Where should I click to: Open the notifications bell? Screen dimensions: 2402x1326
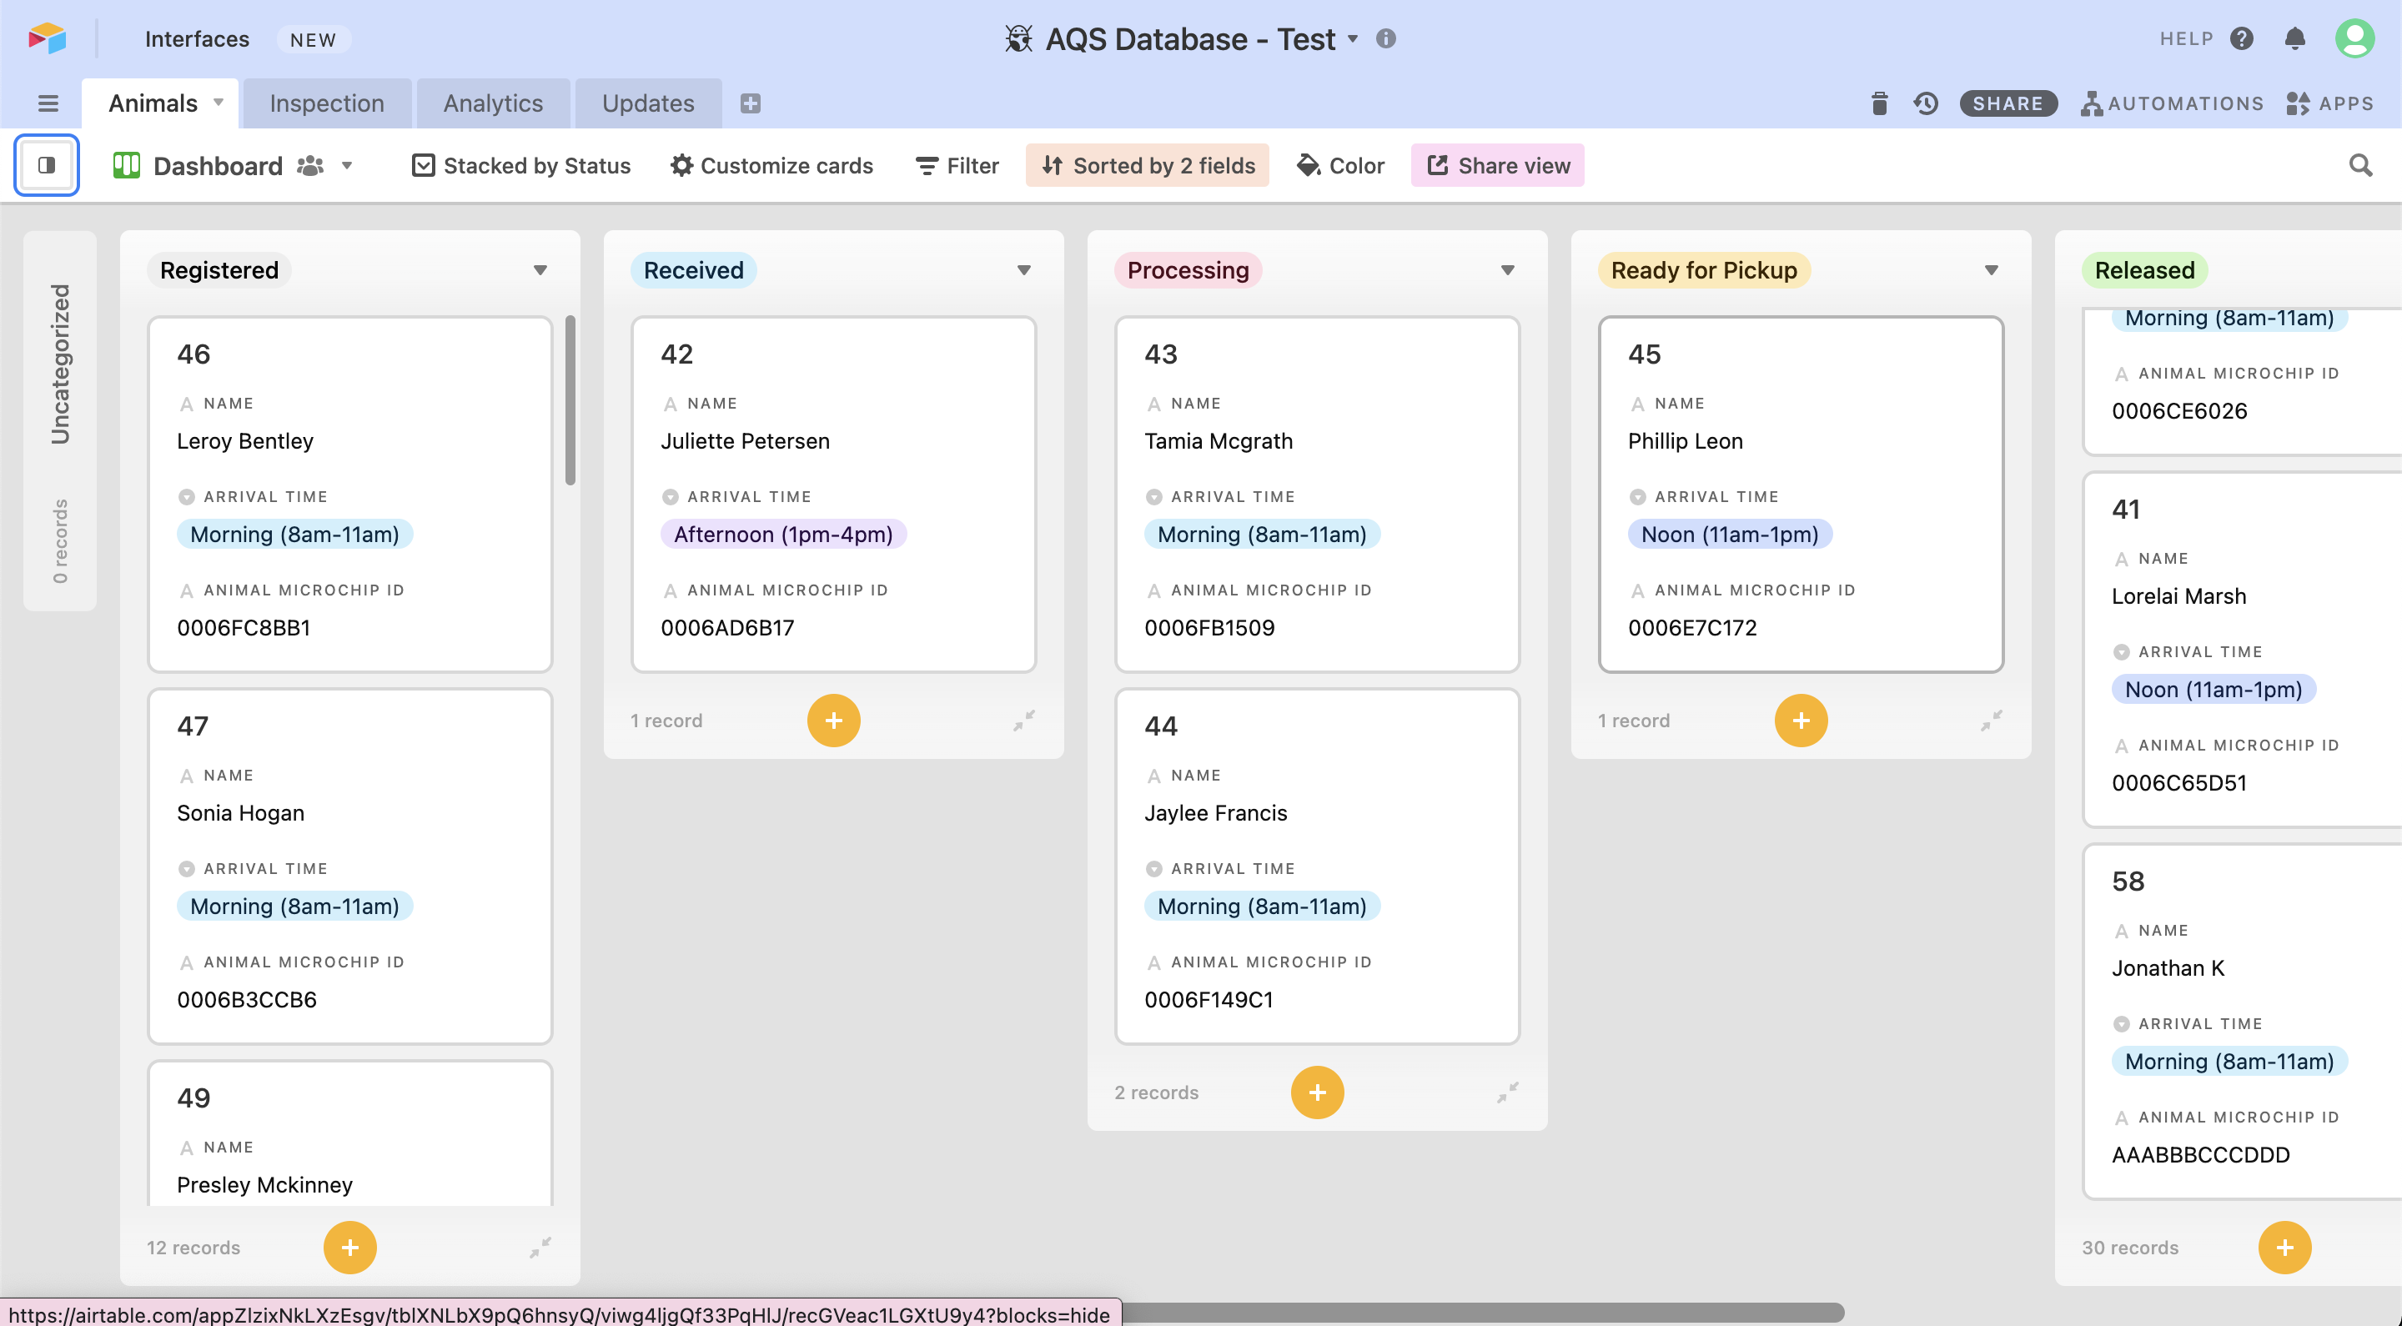coord(2294,39)
